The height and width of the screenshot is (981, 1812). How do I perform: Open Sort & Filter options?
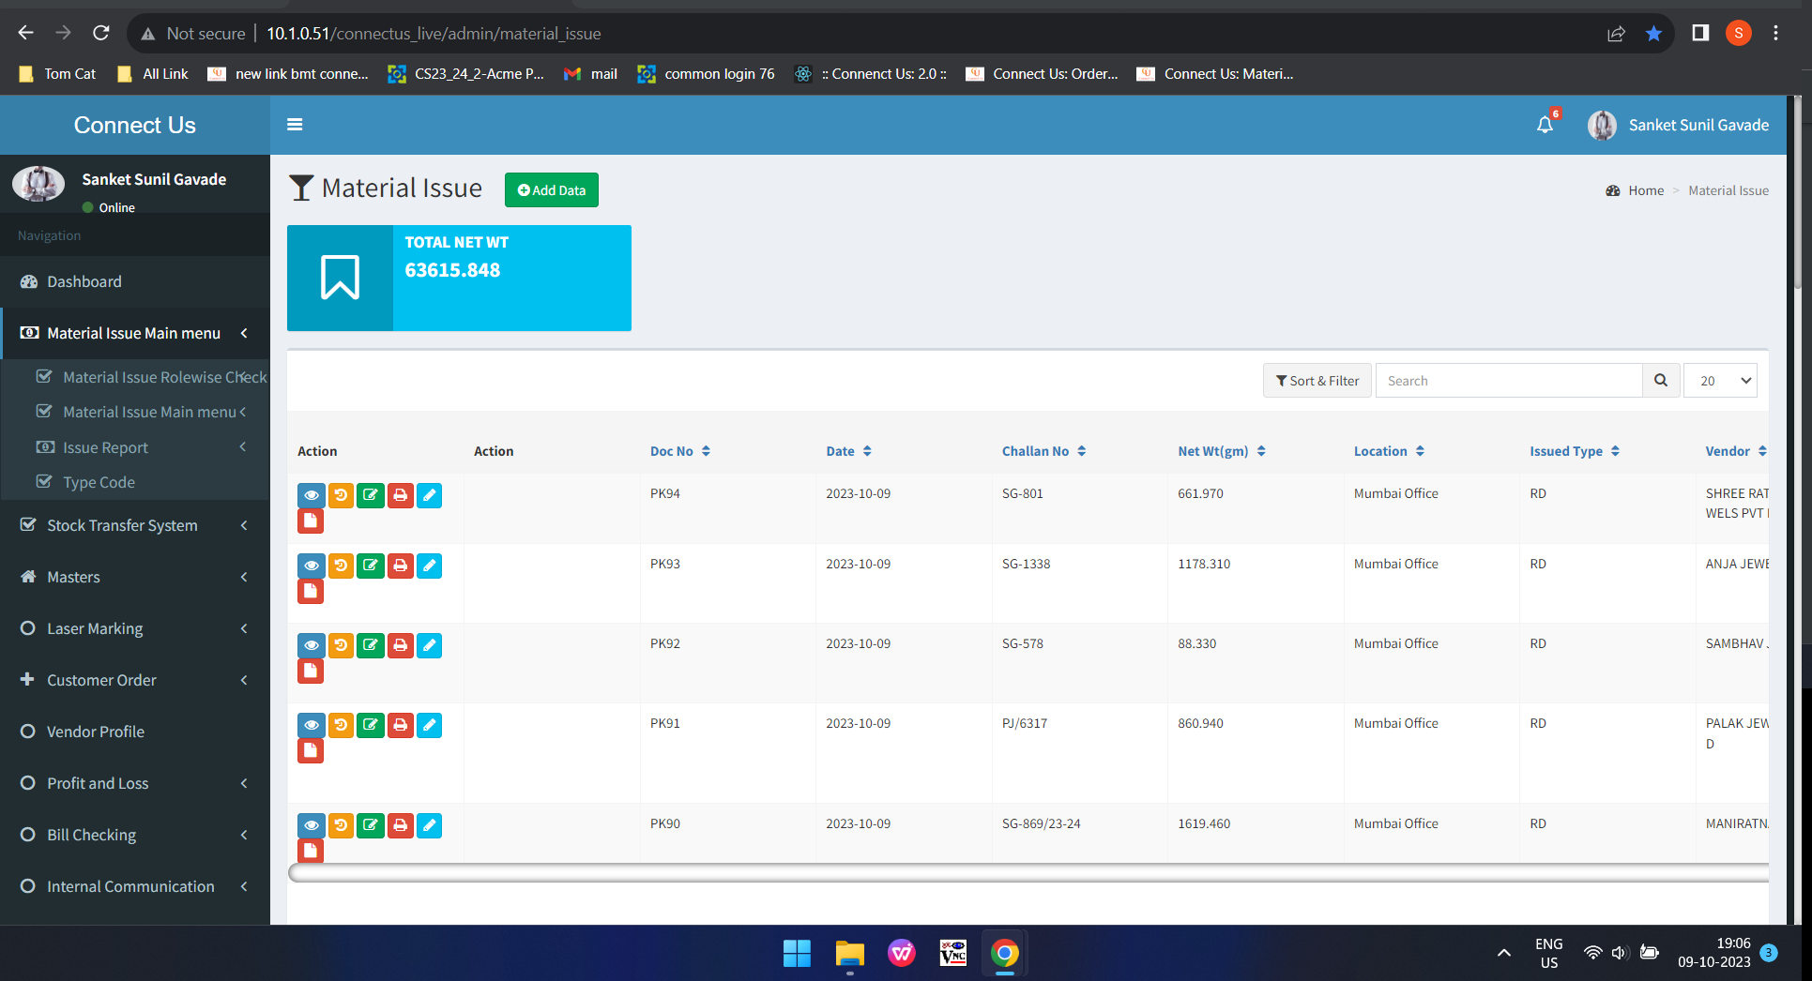pyautogui.click(x=1317, y=381)
